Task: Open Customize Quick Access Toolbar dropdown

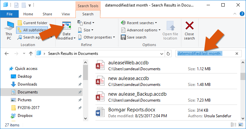Action: tap(30, 6)
